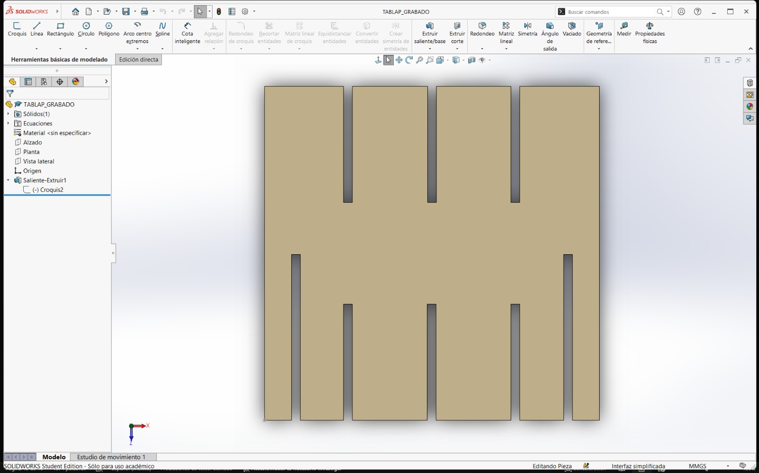The width and height of the screenshot is (759, 473).
Task: Open the Medir measurement tool
Action: pos(623,28)
